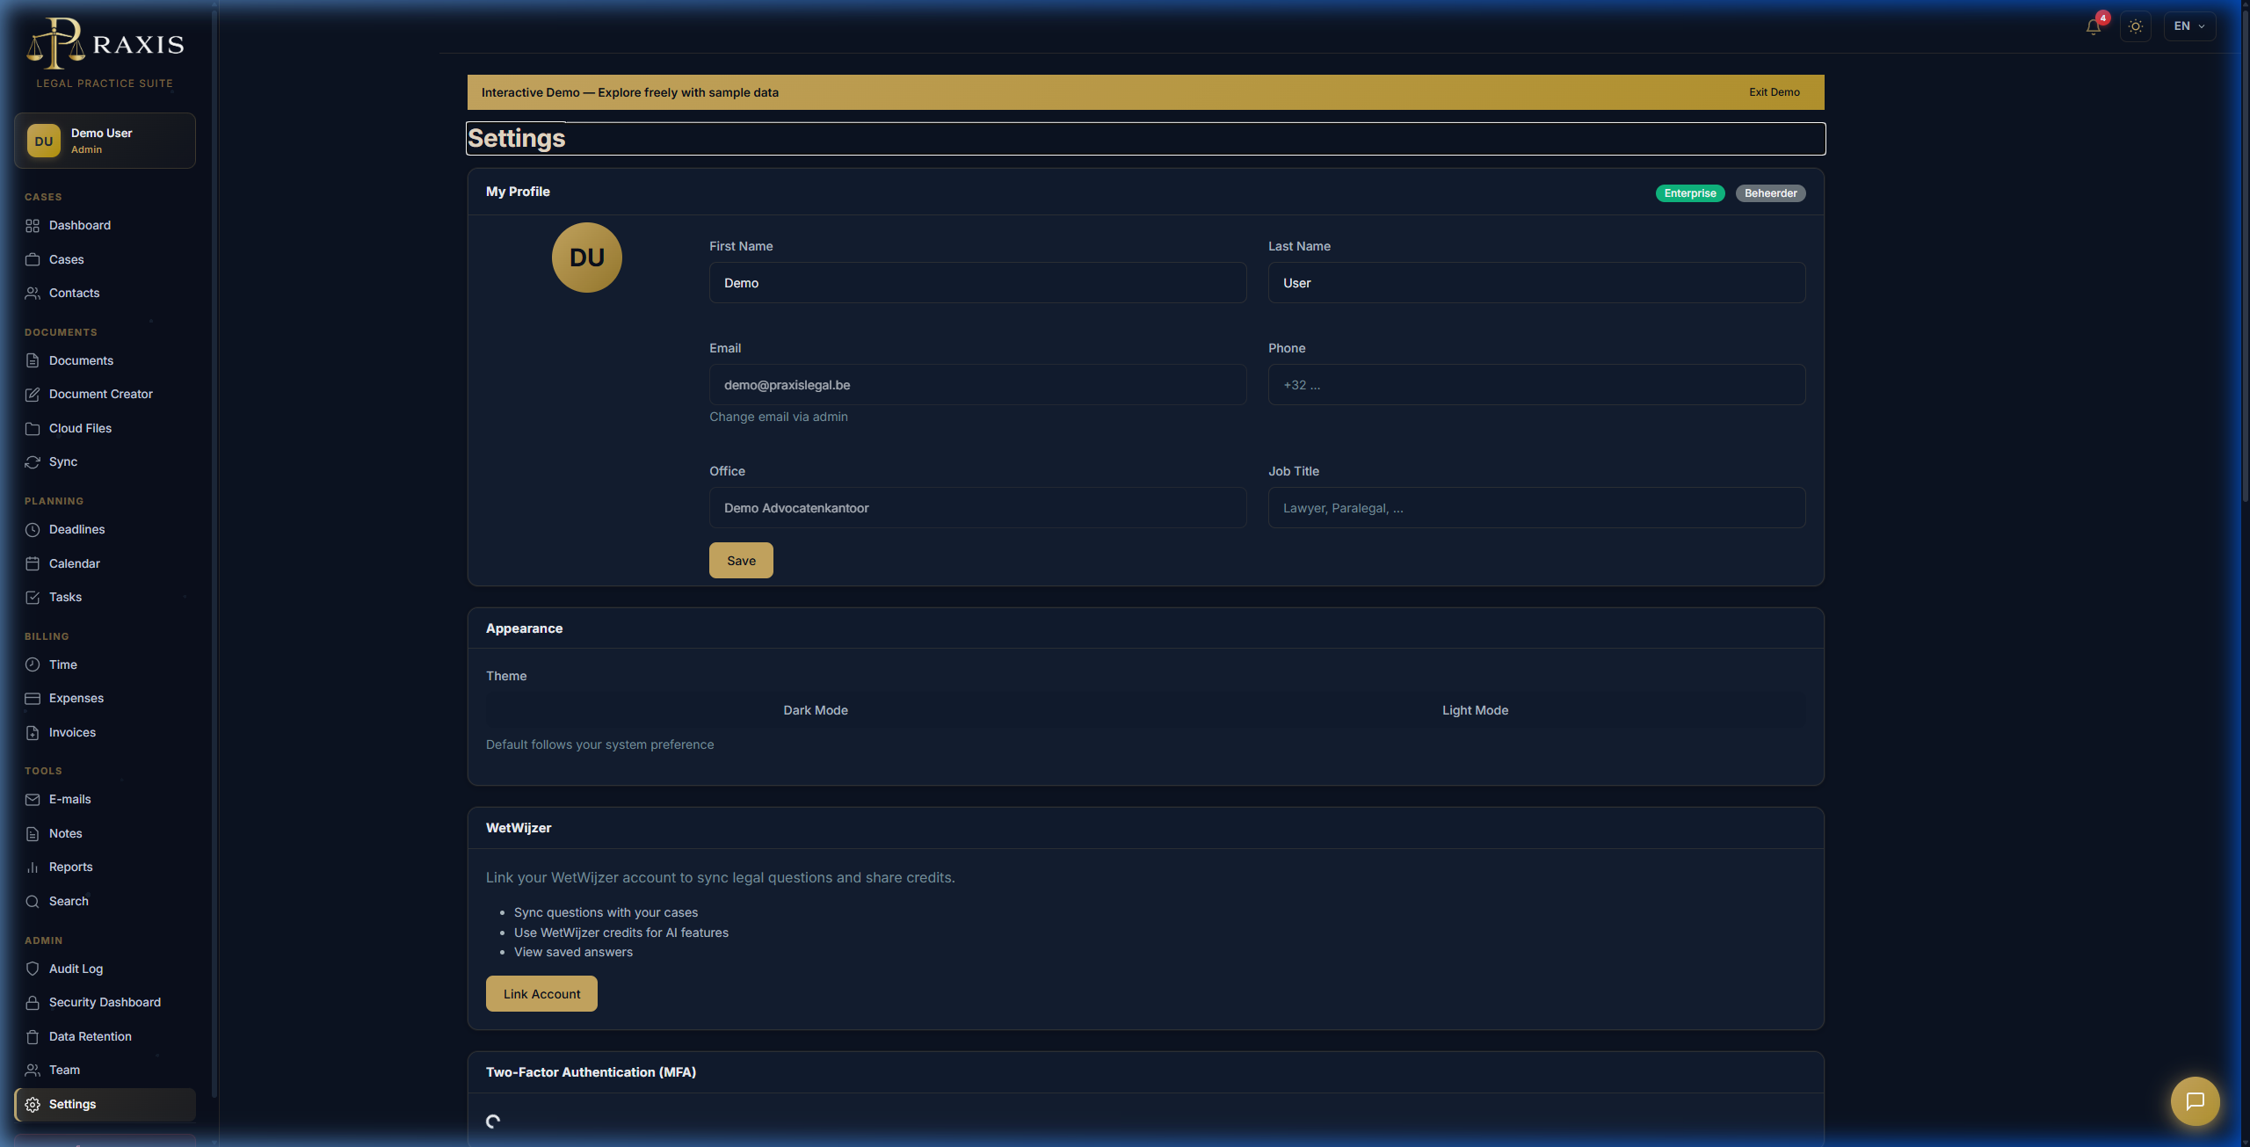Save the profile changes
This screenshot has width=2250, height=1147.
point(741,561)
